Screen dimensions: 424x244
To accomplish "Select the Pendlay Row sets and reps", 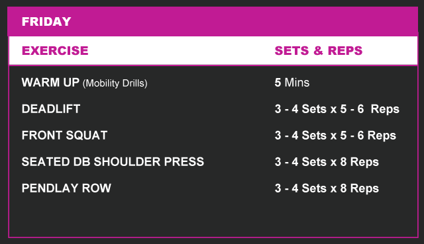I will click(327, 188).
